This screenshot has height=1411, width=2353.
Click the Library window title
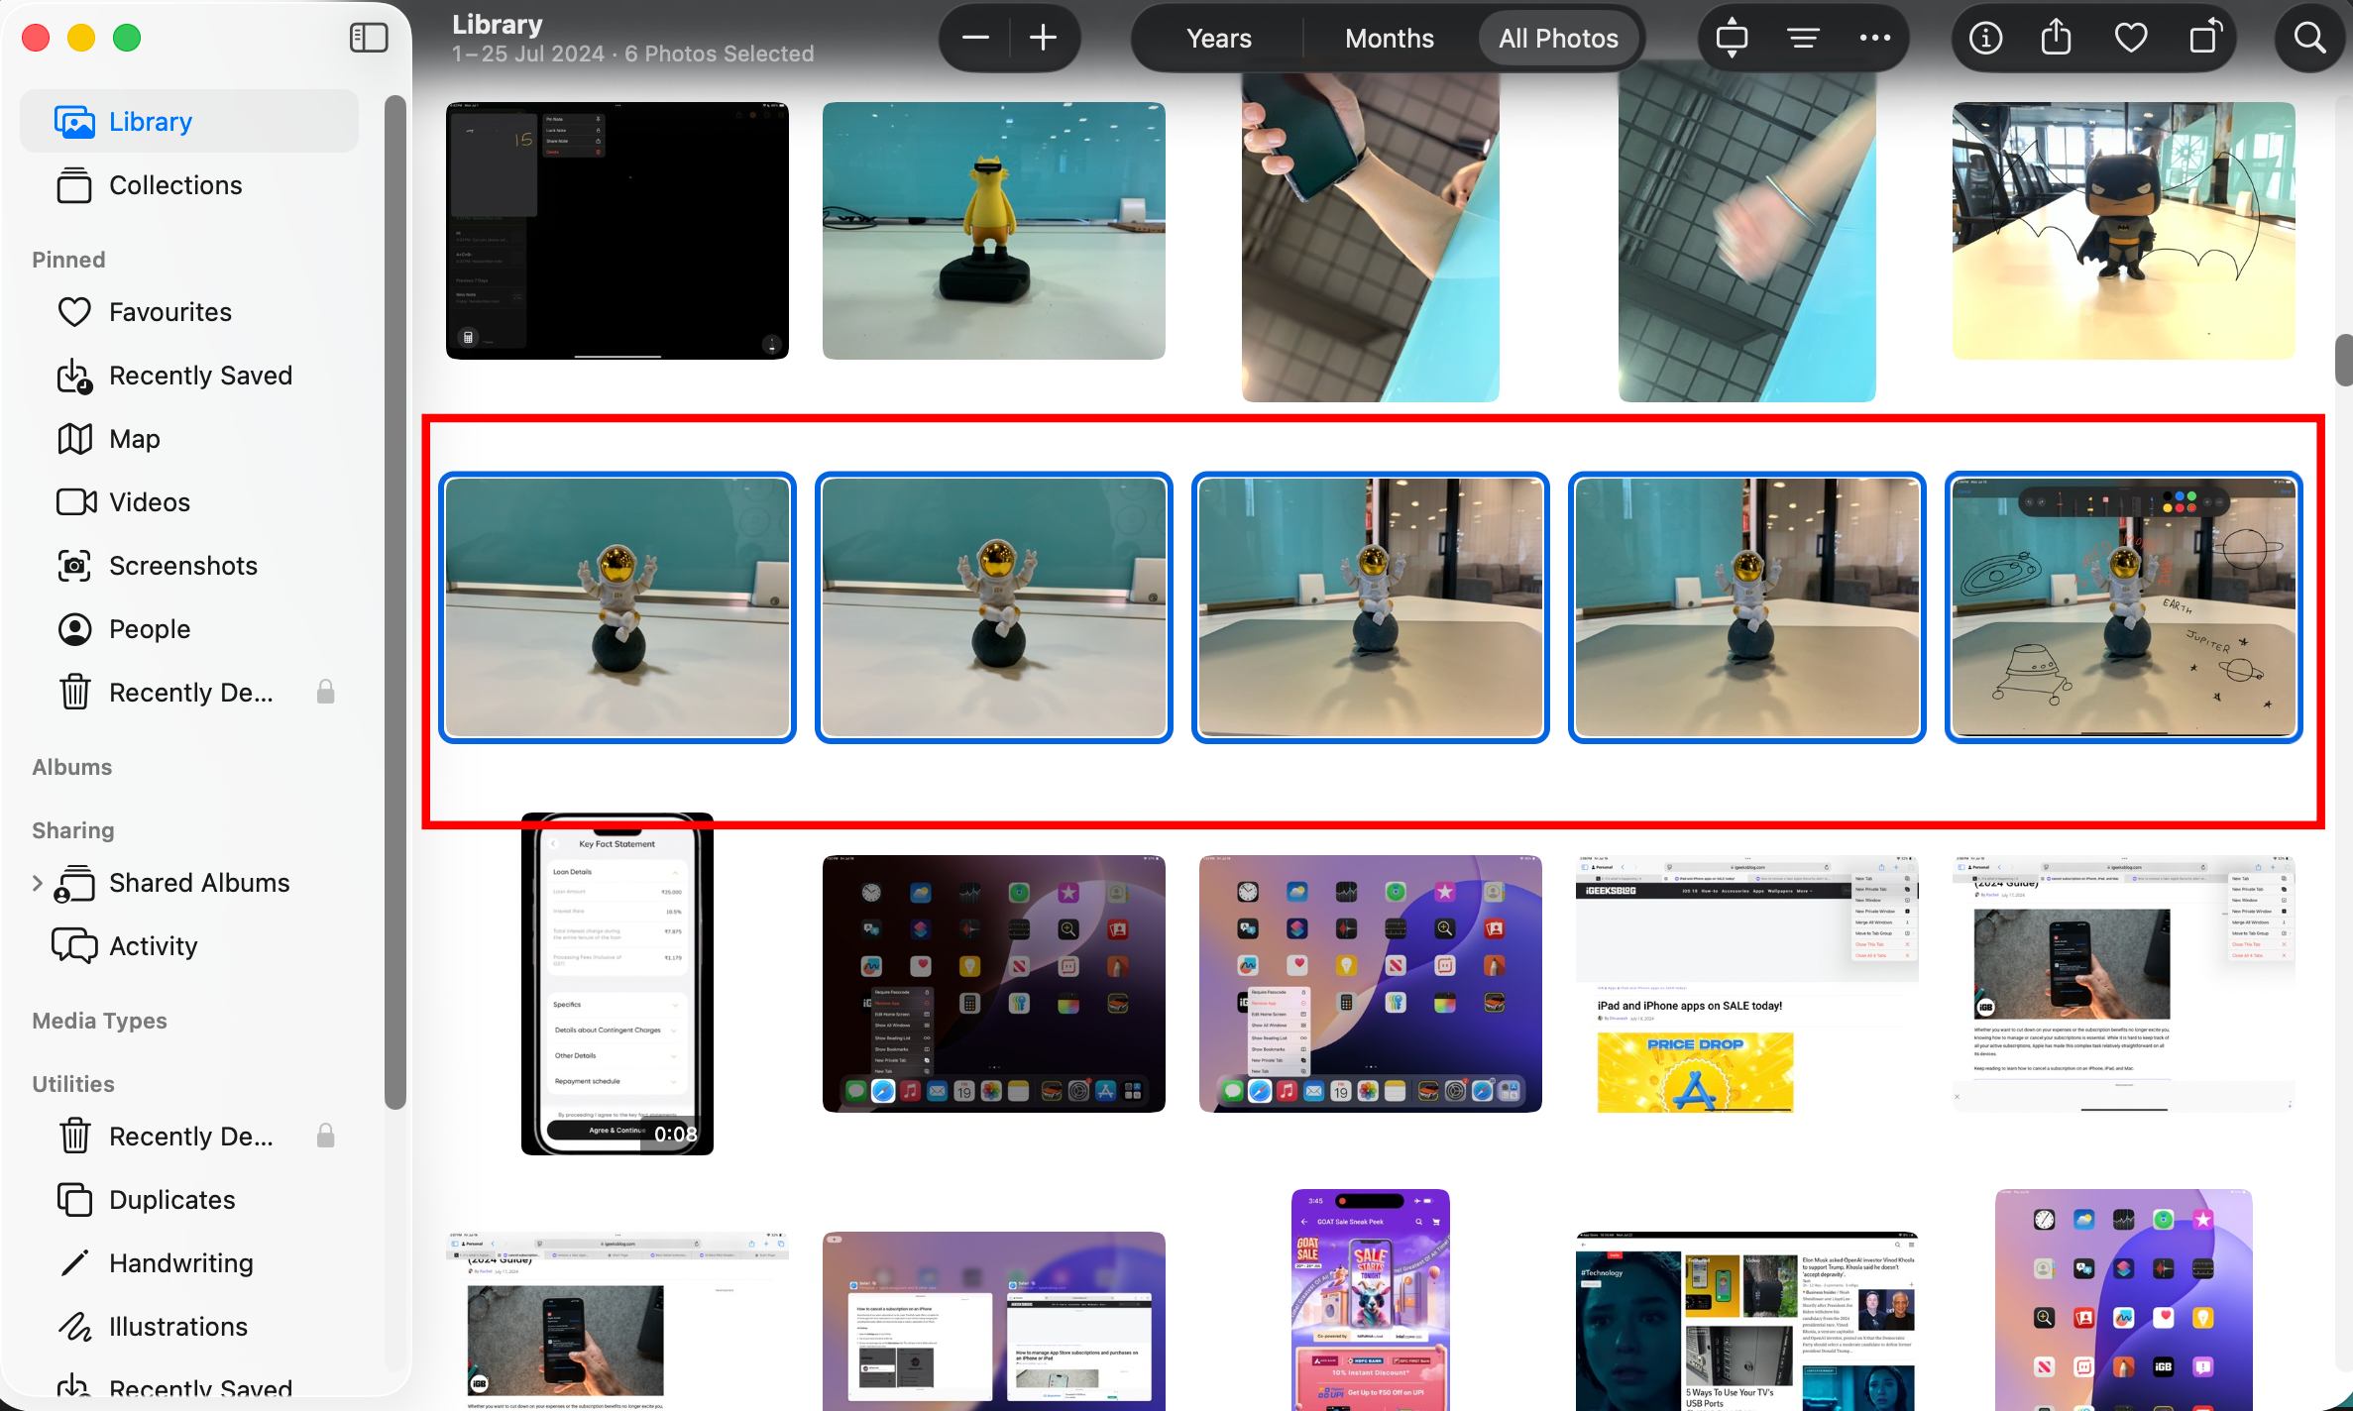pos(498,24)
